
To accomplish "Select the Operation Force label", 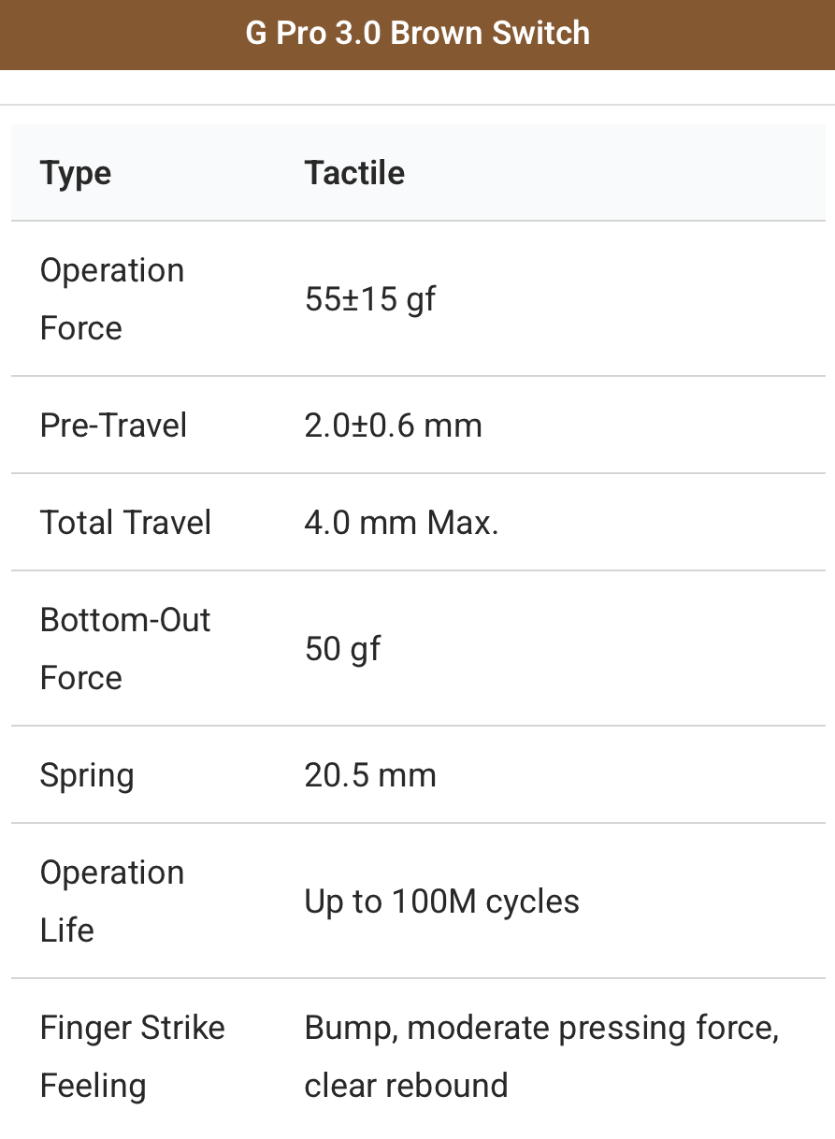I will [112, 299].
